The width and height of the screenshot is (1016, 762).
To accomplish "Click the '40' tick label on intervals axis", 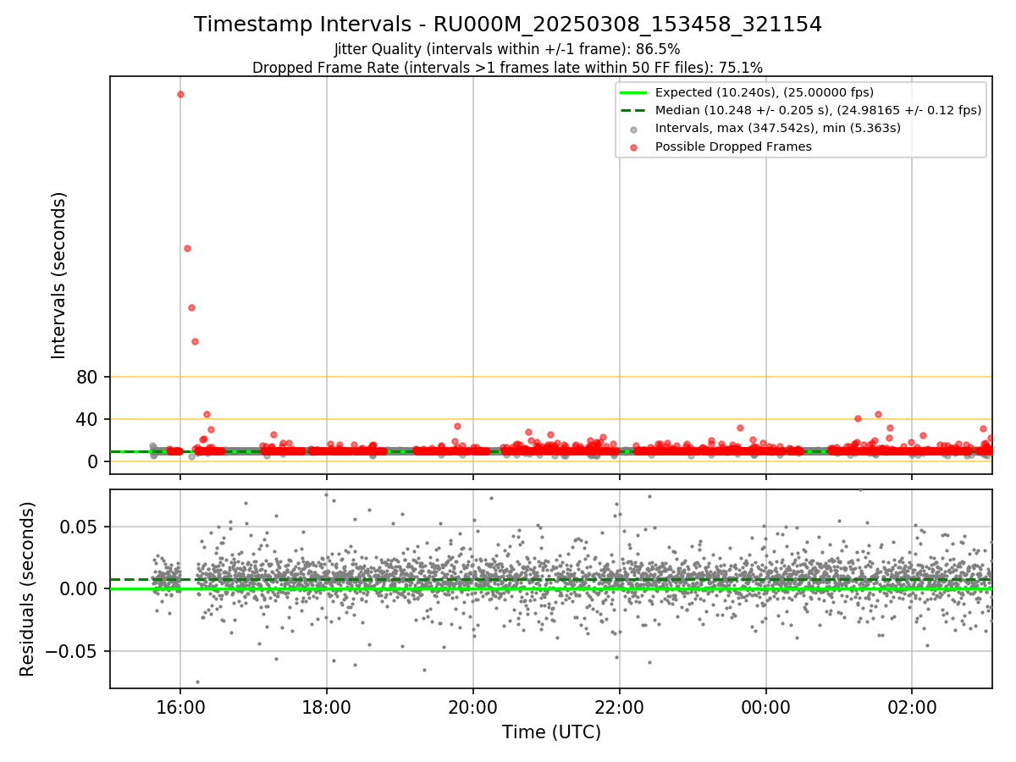I will pos(88,420).
